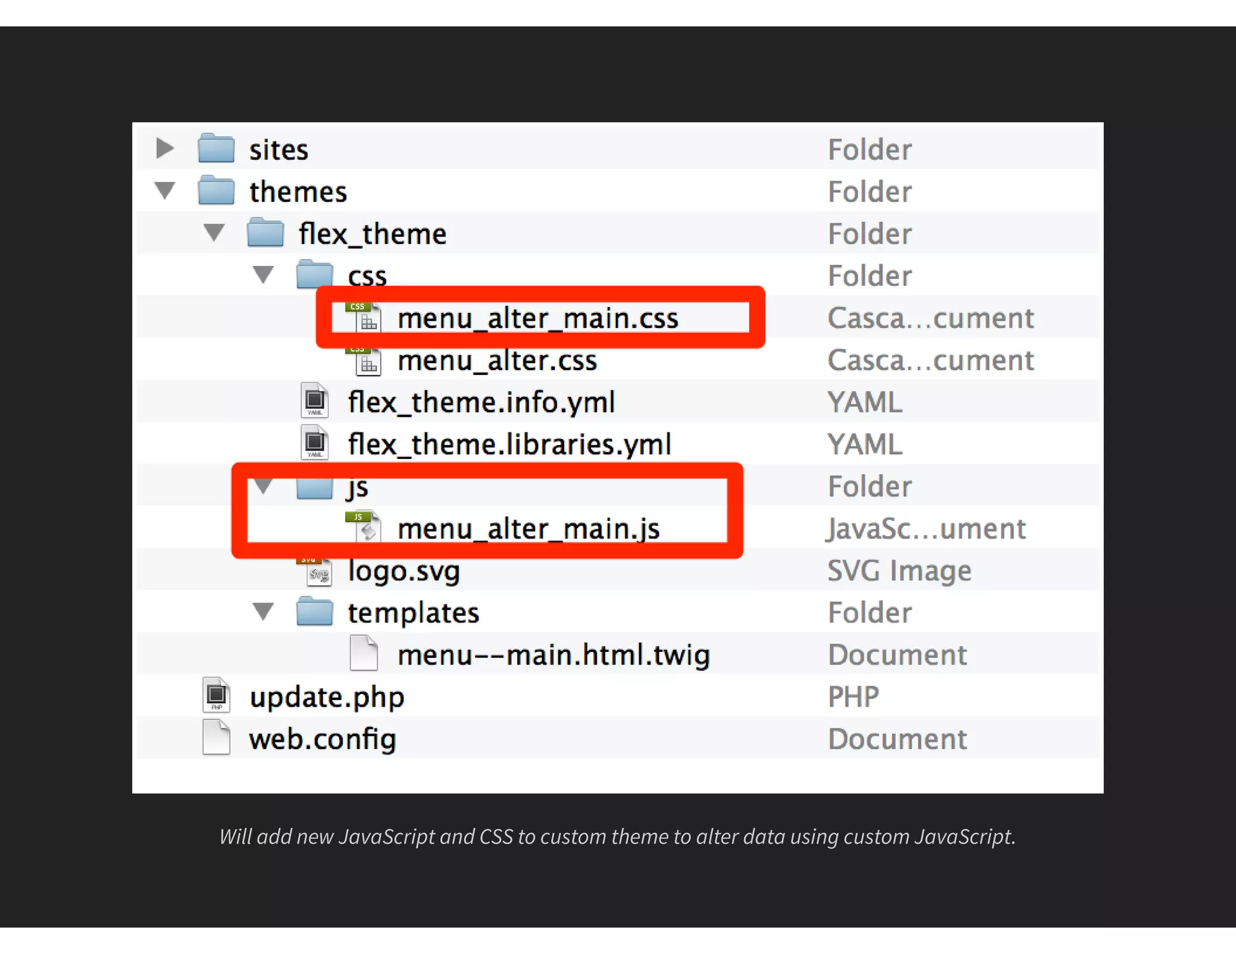
Task: Click 'PHP' kind for update.php
Action: click(853, 697)
